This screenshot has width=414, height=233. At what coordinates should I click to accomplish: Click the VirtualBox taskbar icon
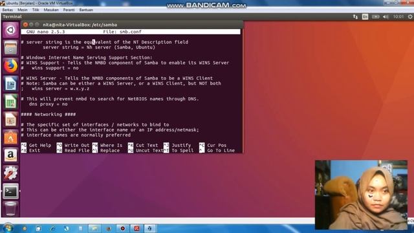click(149, 228)
